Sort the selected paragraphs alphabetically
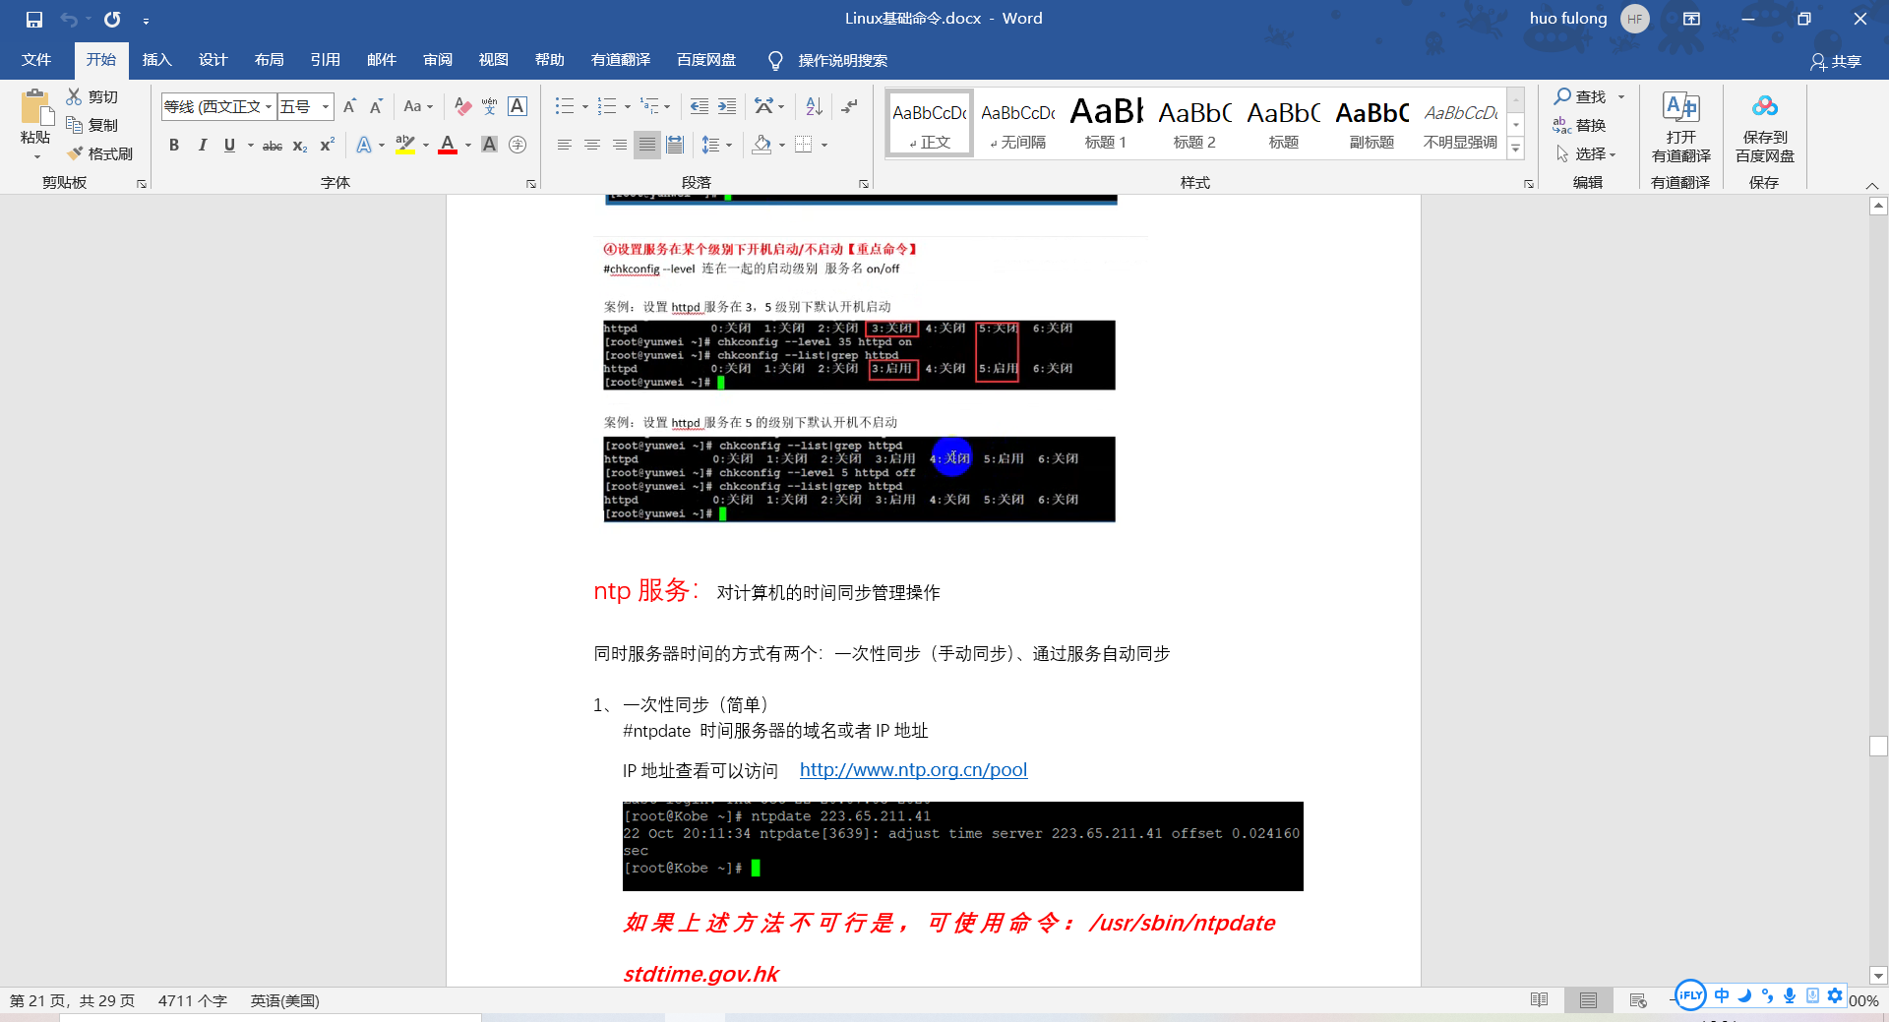 tap(812, 106)
